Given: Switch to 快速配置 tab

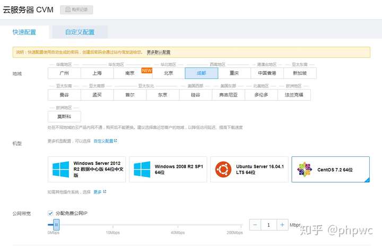Looking at the screenshot, I should pos(24,32).
